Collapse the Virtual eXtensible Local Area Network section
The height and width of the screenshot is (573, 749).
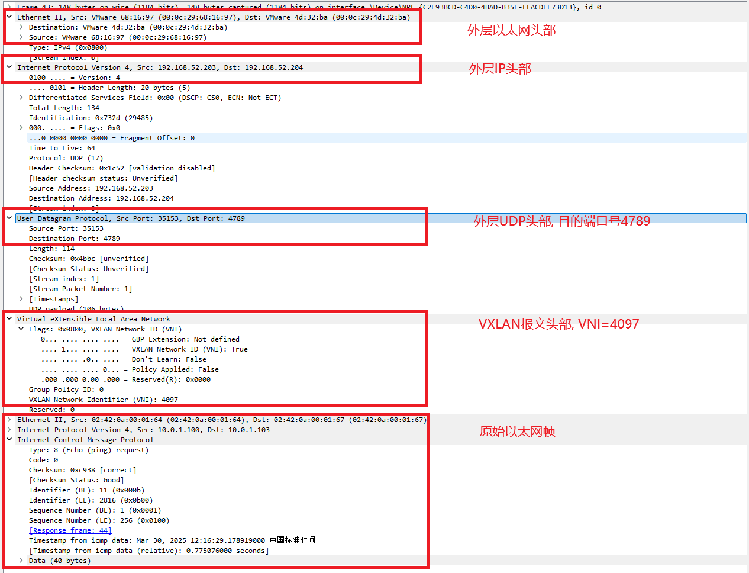click(x=9, y=319)
